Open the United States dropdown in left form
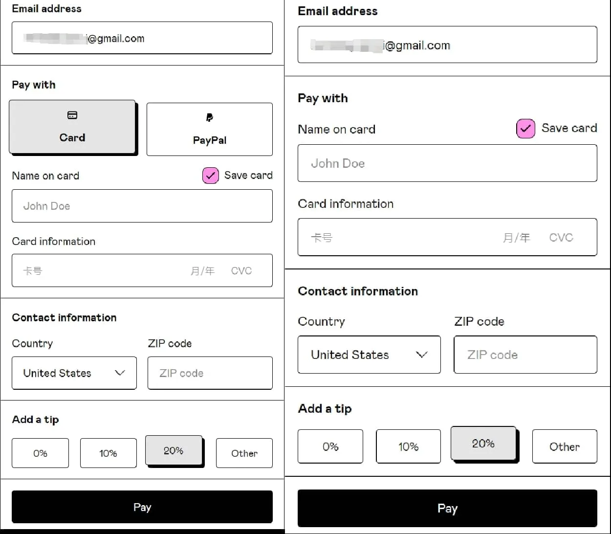This screenshot has width=611, height=534. 74,373
